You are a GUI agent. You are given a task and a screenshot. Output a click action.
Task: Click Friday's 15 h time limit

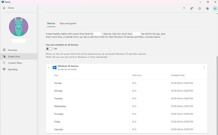[x=134, y=122]
